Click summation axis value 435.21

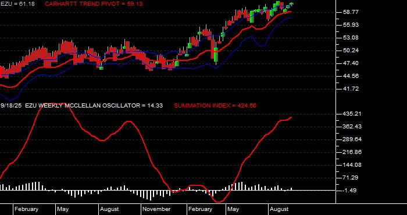pyautogui.click(x=352, y=113)
